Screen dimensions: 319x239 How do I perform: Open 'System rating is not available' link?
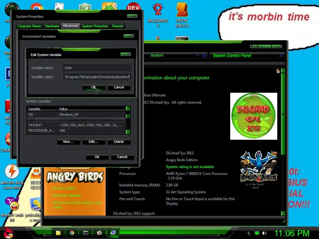pyautogui.click(x=190, y=167)
